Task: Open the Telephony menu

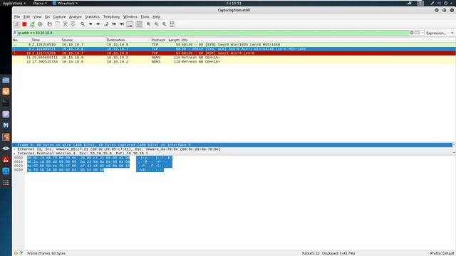Action: (x=111, y=17)
